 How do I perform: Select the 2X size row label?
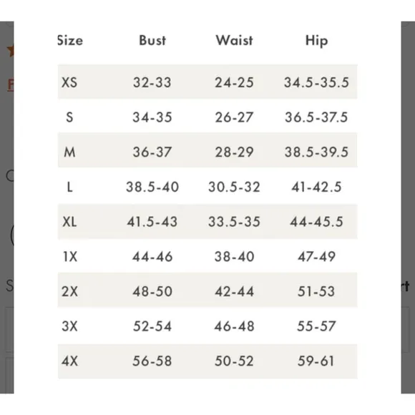point(69,291)
